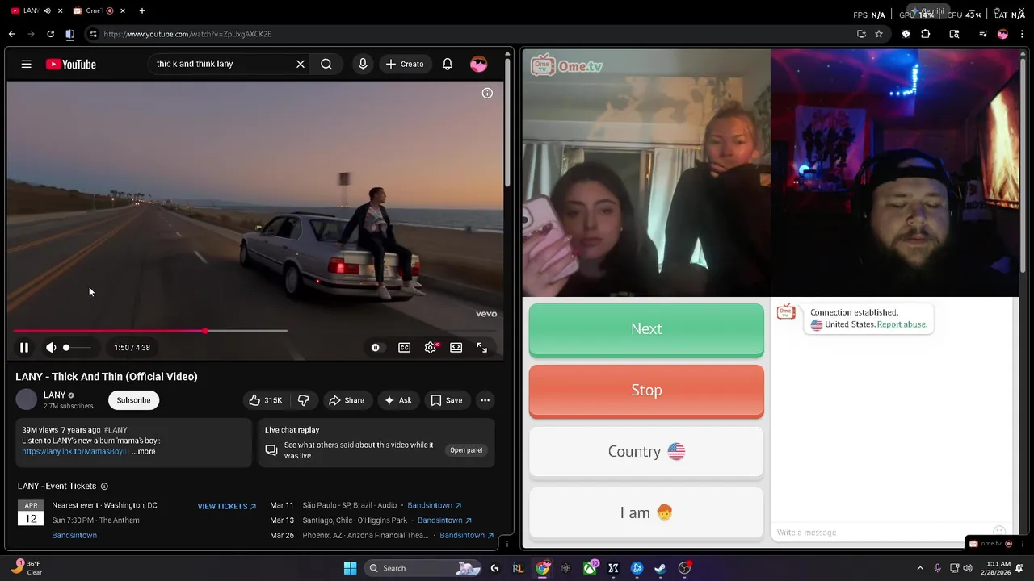Pause the LANY video
The width and height of the screenshot is (1034, 581).
pos(24,347)
